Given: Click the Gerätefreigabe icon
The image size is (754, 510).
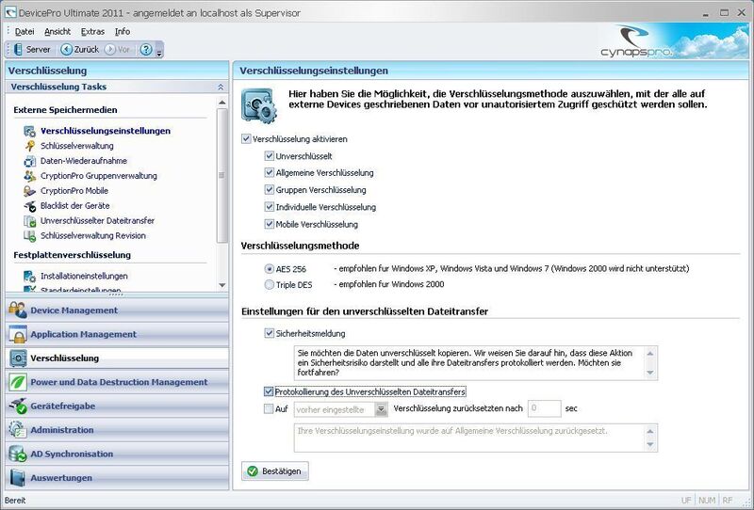Looking at the screenshot, I should click(18, 406).
